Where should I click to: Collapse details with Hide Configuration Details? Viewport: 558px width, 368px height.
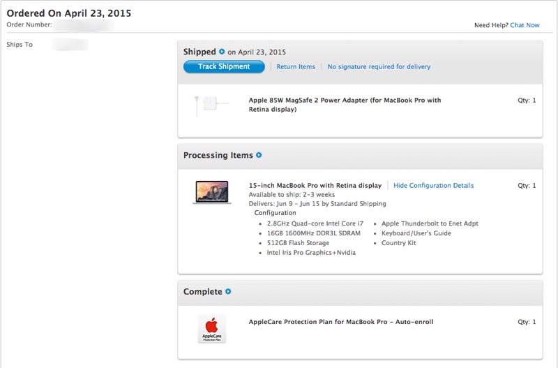(433, 186)
